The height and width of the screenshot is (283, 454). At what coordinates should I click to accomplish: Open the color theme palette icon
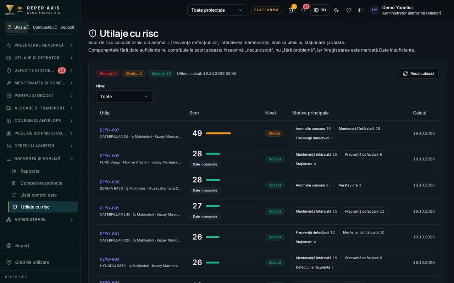349,10
